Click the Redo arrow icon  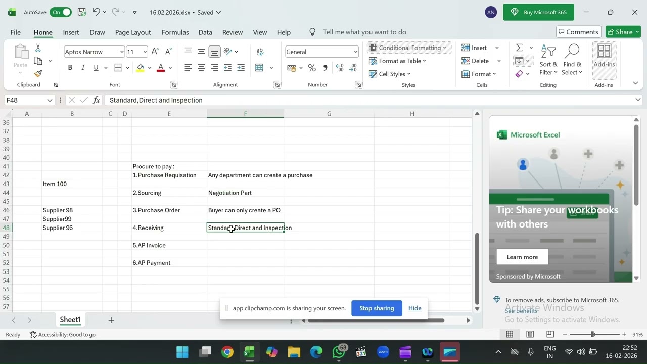115,12
